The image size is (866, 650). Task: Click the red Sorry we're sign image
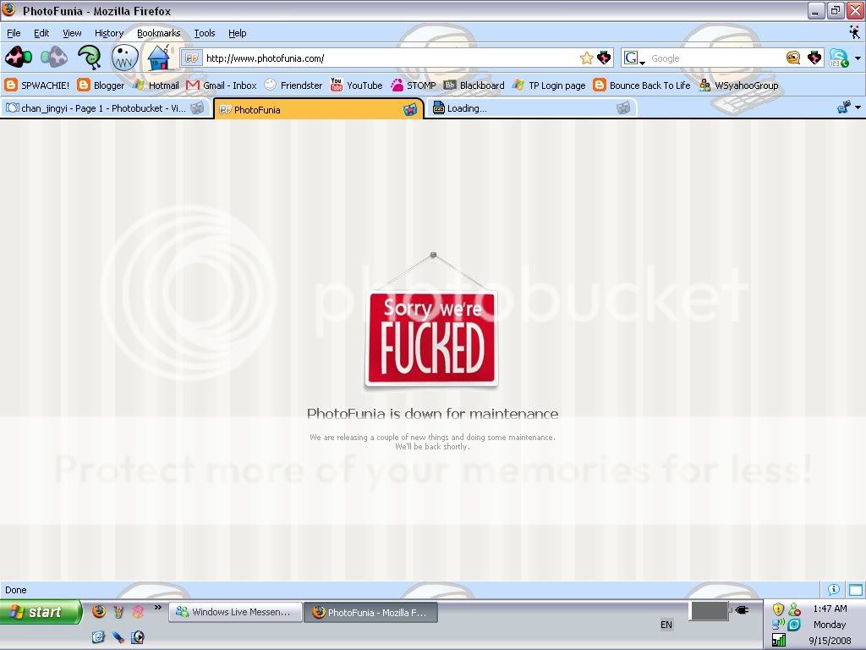pos(431,338)
